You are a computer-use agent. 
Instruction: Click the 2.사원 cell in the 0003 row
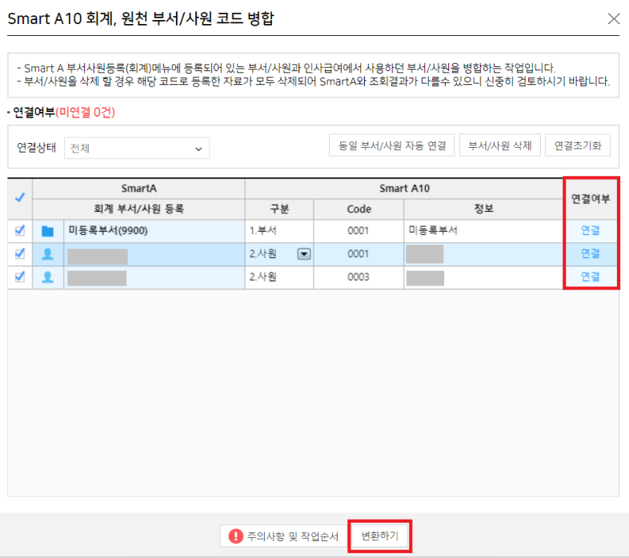(x=279, y=277)
